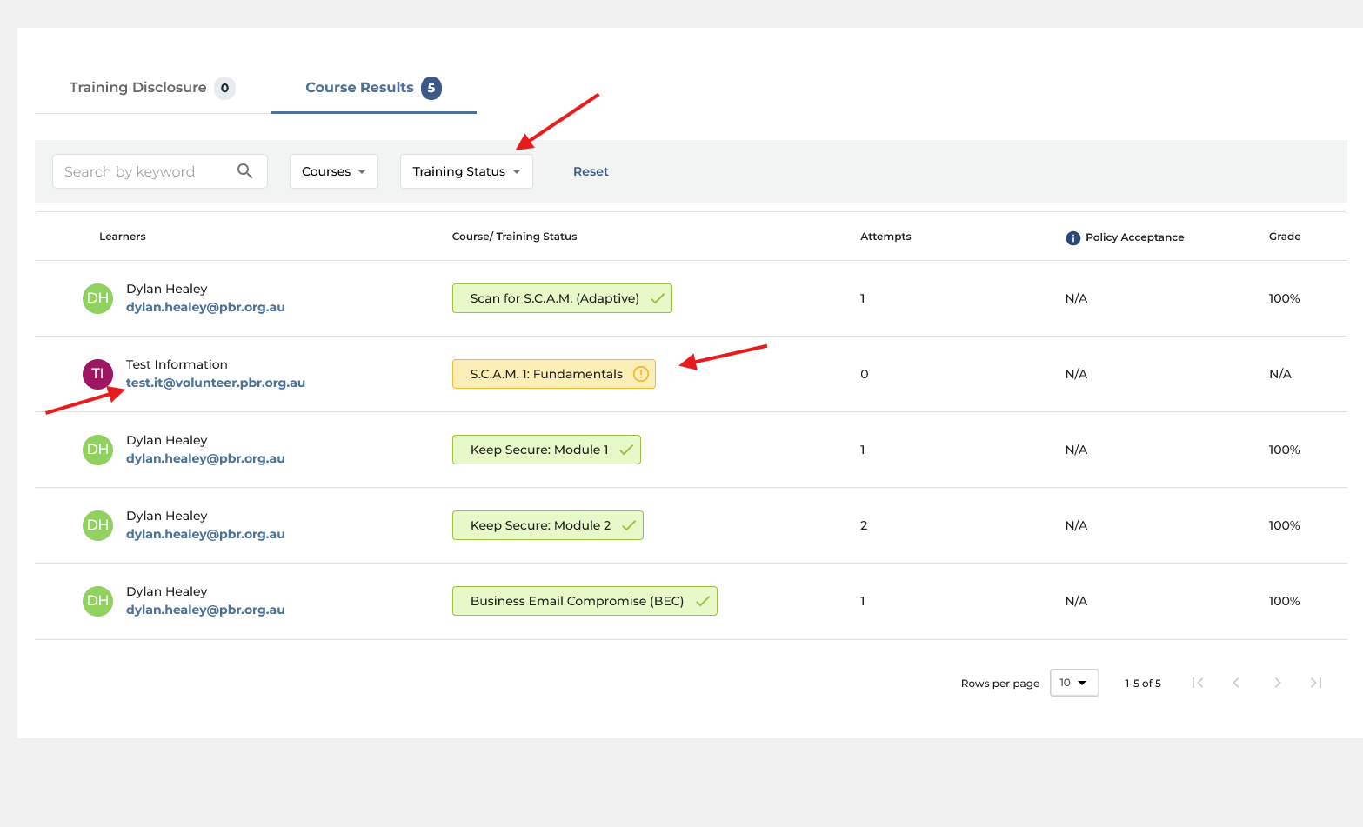Click in the Search by keyword field
This screenshot has width=1363, height=827.
[x=144, y=171]
